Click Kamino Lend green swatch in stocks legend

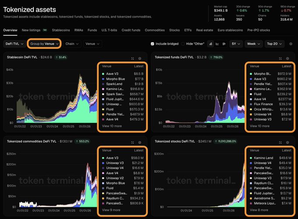point(251,158)
